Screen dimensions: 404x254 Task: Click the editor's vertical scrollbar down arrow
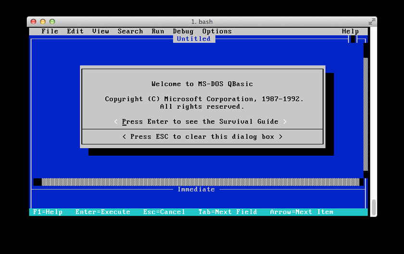click(x=366, y=174)
